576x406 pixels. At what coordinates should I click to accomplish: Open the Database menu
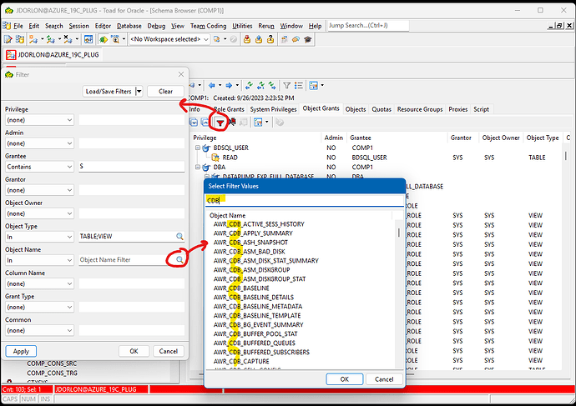pyautogui.click(x=129, y=26)
